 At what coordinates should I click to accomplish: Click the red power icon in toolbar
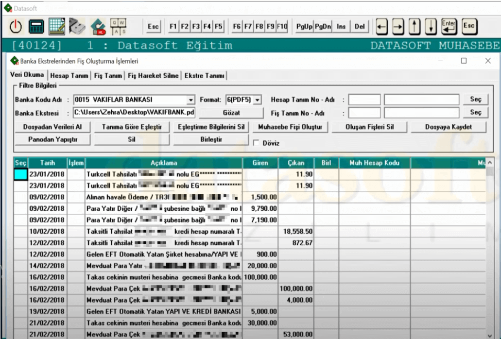click(x=16, y=26)
